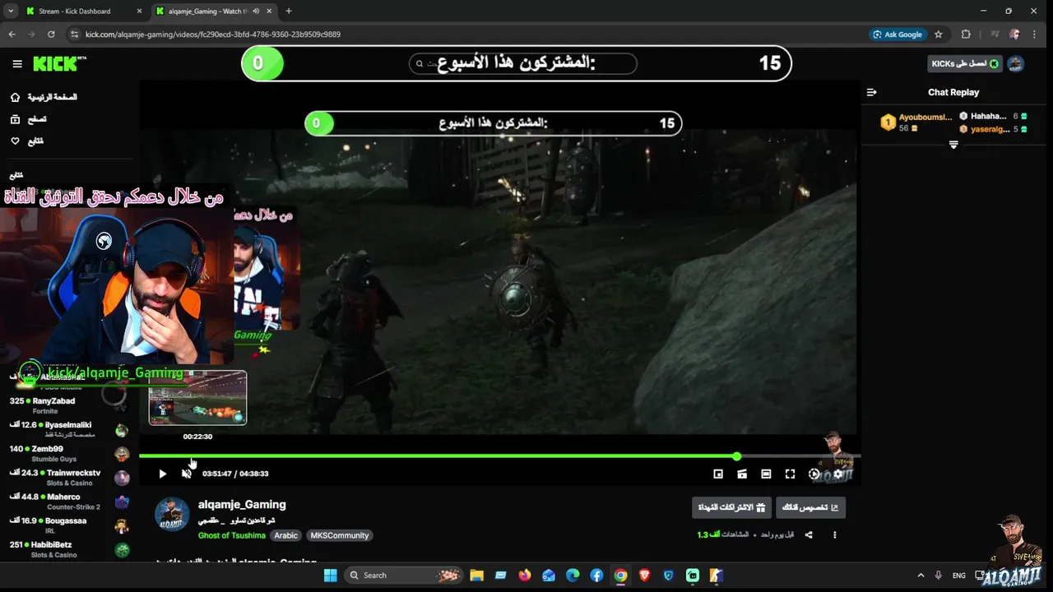Click Ask Google button
1053x592 pixels.
898,35
